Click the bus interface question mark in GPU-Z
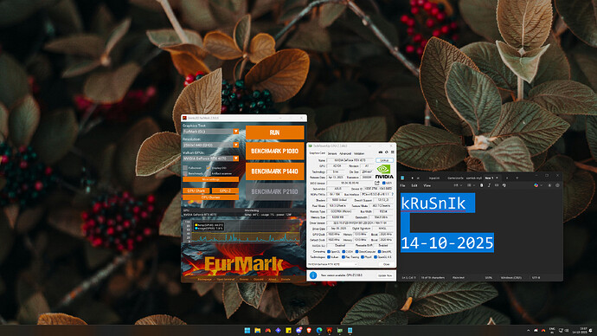The height and width of the screenshot is (336, 597). (x=393, y=194)
